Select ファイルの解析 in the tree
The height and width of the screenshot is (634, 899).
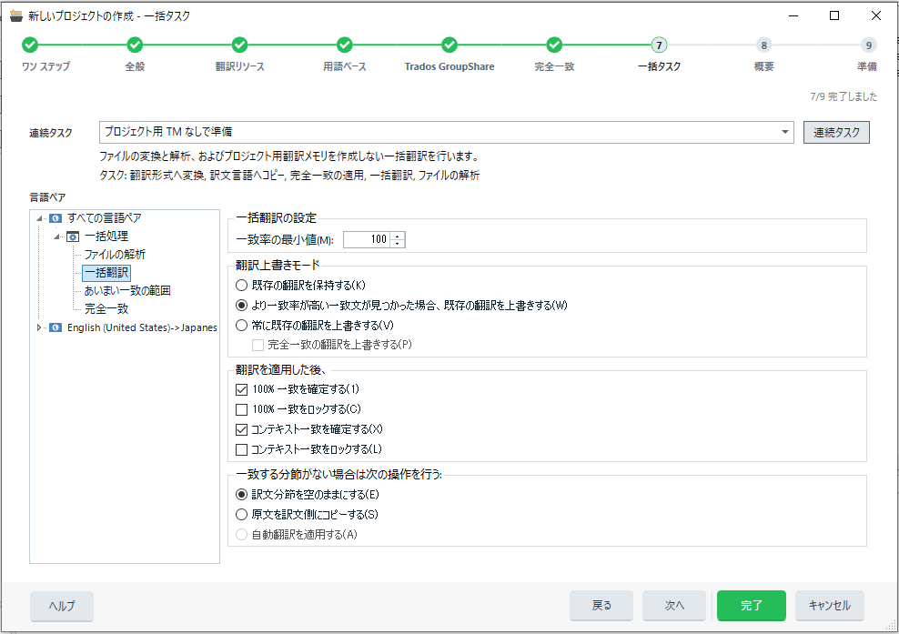tap(115, 255)
